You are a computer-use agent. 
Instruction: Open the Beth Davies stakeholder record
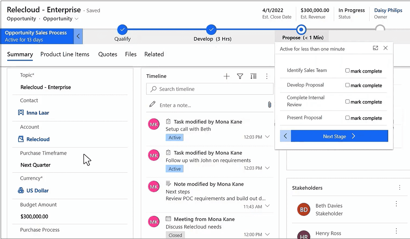329,206
